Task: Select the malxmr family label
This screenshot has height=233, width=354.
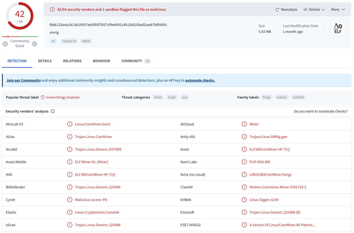Action: point(282,97)
